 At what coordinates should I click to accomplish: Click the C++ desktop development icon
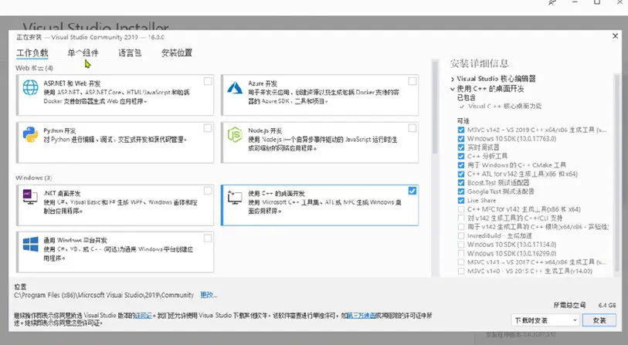[235, 197]
